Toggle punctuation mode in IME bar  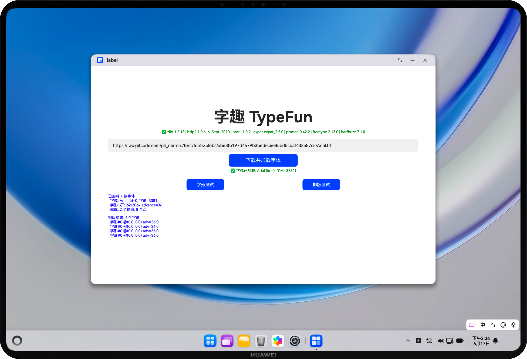pyautogui.click(x=493, y=325)
